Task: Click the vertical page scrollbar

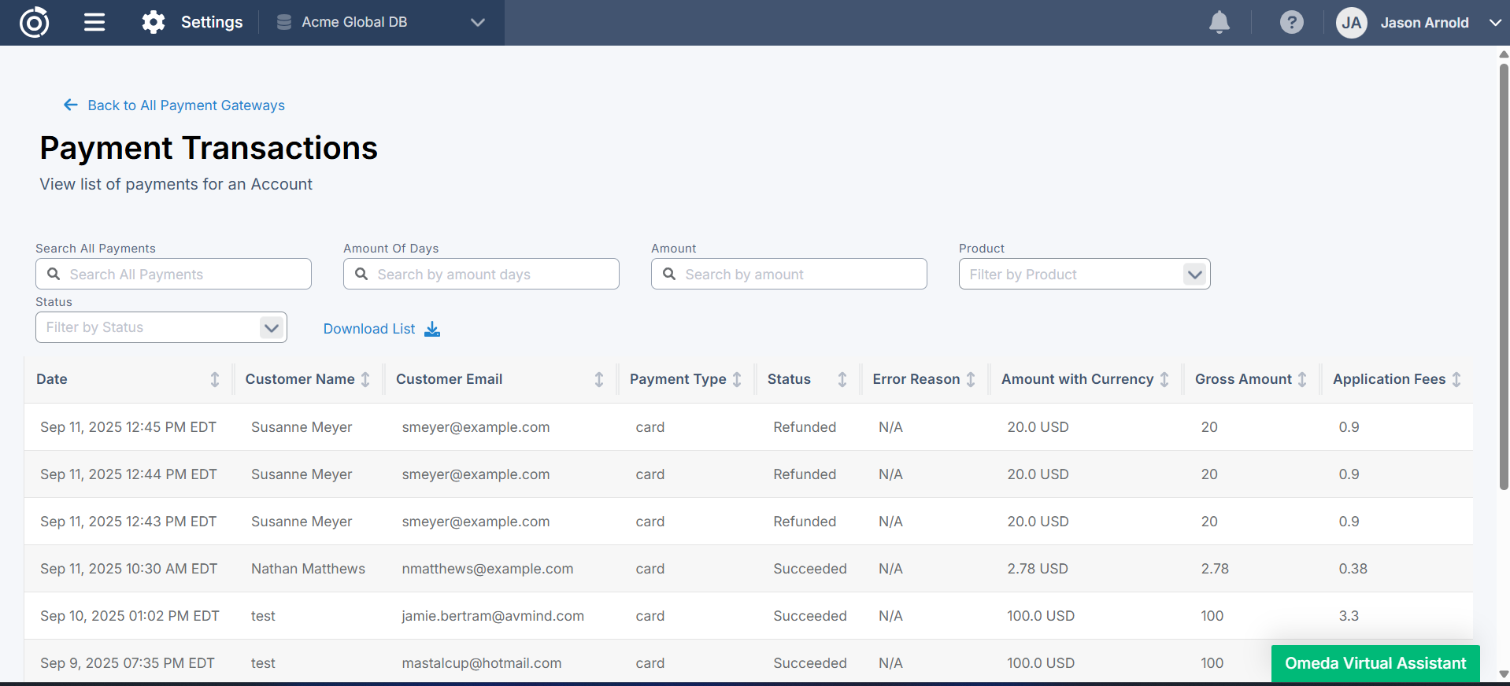Action: pos(1503,275)
